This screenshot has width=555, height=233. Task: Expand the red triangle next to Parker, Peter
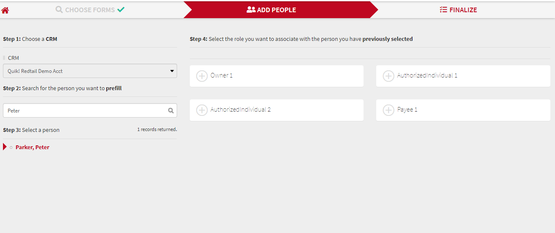[5, 147]
